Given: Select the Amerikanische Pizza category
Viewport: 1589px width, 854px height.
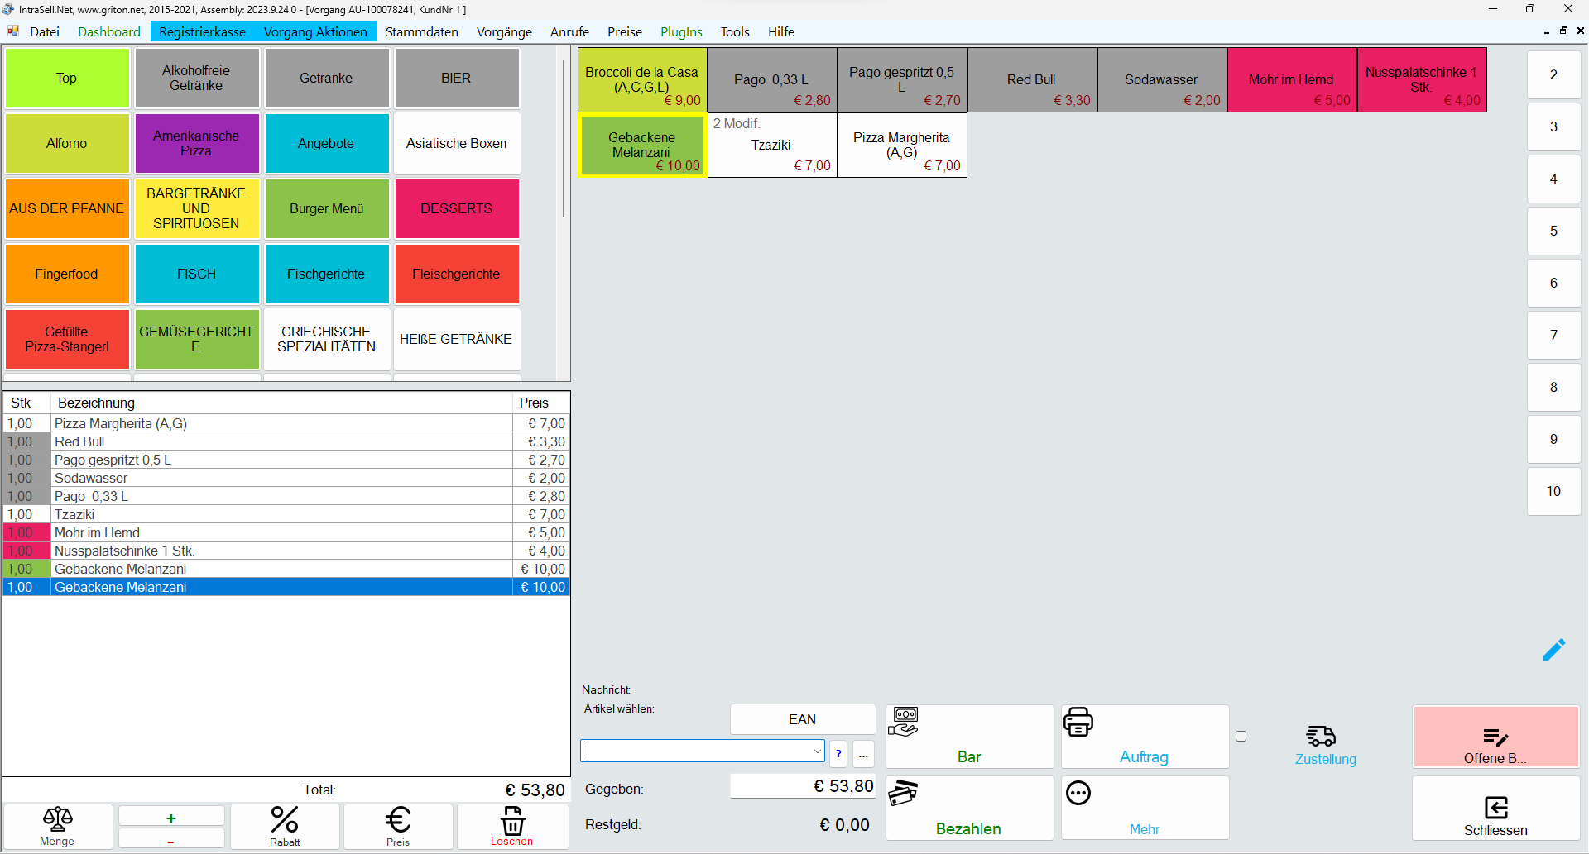Looking at the screenshot, I should [197, 143].
